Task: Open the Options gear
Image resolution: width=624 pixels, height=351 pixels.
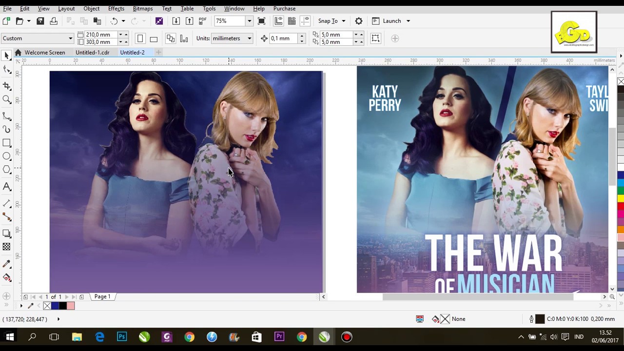Action: [359, 21]
